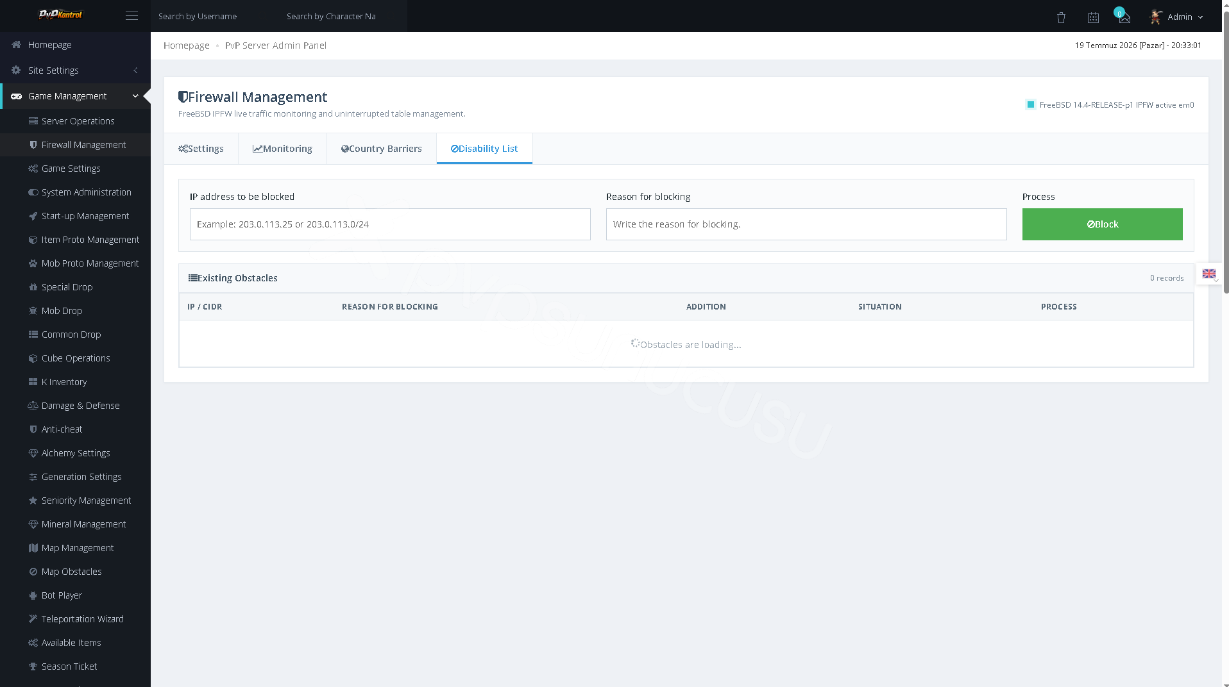The width and height of the screenshot is (1229, 687).
Task: Click the REASON FOR BLOCKING column header
Action: (x=390, y=307)
